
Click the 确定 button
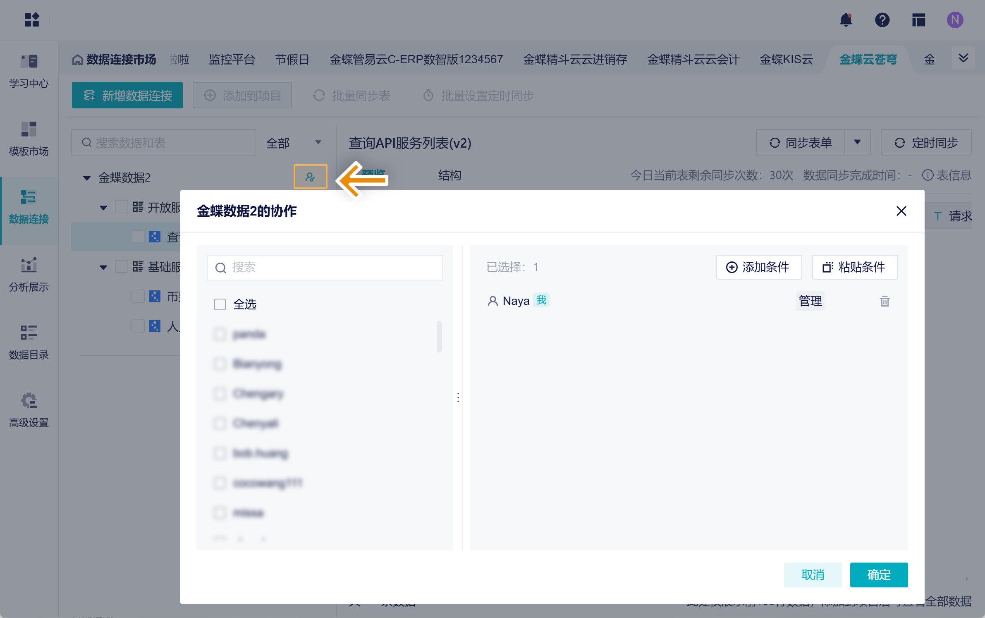tap(879, 575)
